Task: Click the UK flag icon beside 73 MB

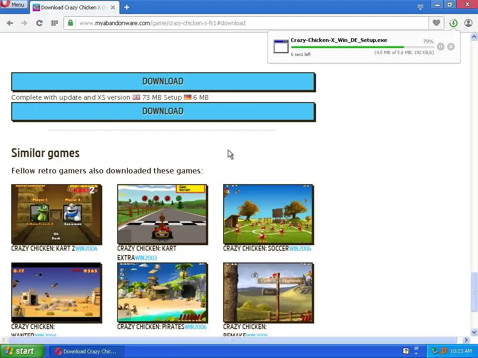Action: 136,97
